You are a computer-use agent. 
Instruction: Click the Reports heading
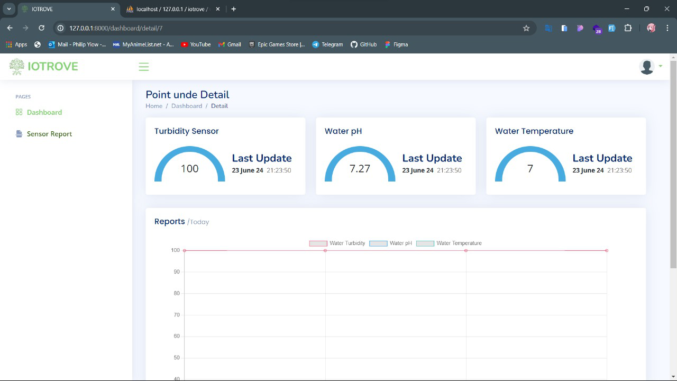coord(170,221)
